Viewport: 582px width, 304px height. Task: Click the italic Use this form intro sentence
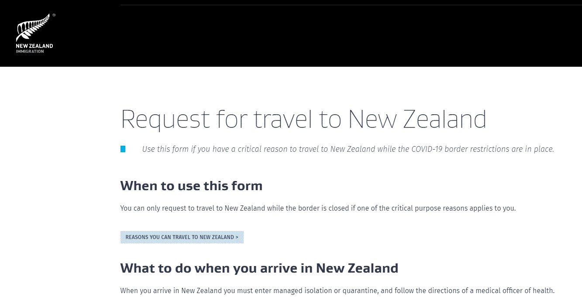click(x=348, y=149)
